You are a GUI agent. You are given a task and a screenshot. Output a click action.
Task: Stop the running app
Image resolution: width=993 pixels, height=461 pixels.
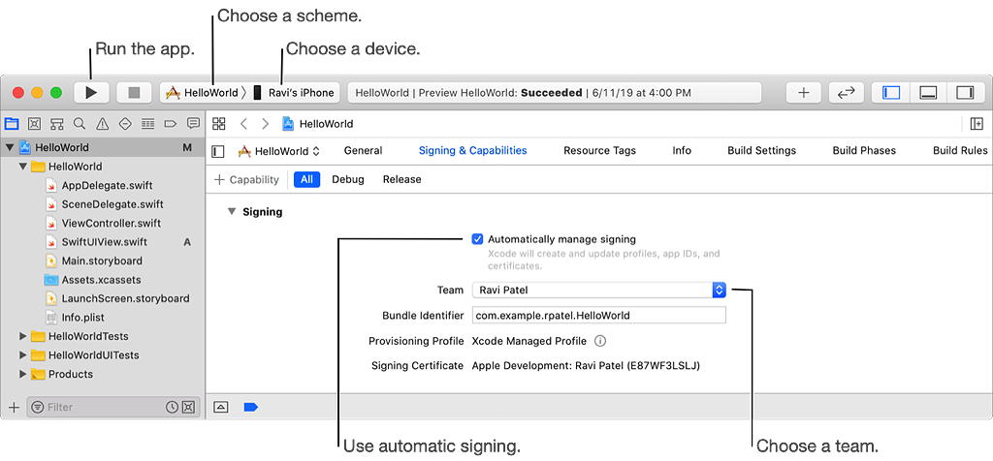click(134, 92)
